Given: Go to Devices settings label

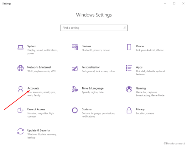Looking at the screenshot, I should [86, 46].
